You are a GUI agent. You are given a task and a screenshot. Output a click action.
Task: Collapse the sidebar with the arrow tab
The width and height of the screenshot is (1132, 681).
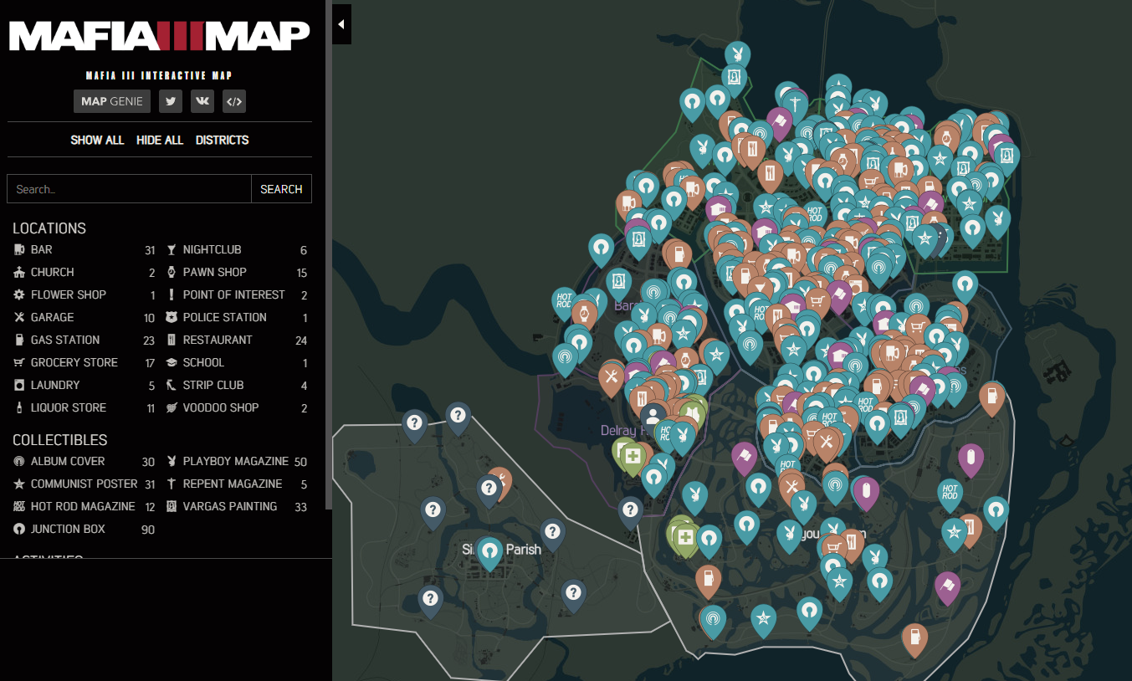pos(341,24)
